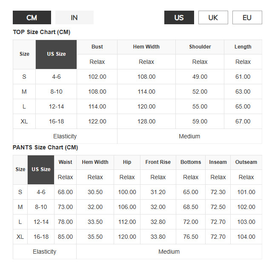272x269 pixels.
Task: Click US Size header in PANTS chart
Action: pos(41,170)
